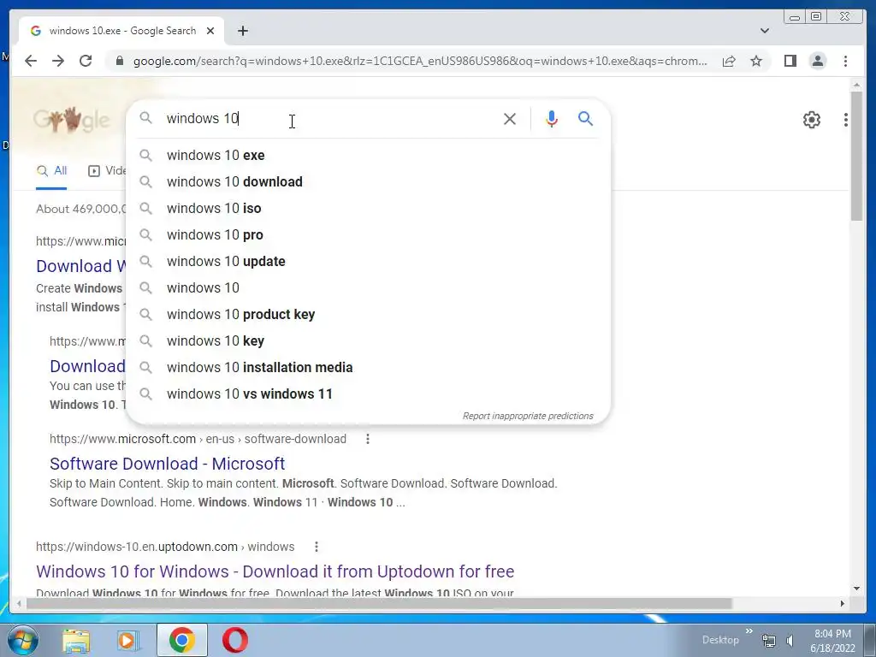
Task: Choose suggestion windows 10 vs windows 11
Action: [369, 394]
